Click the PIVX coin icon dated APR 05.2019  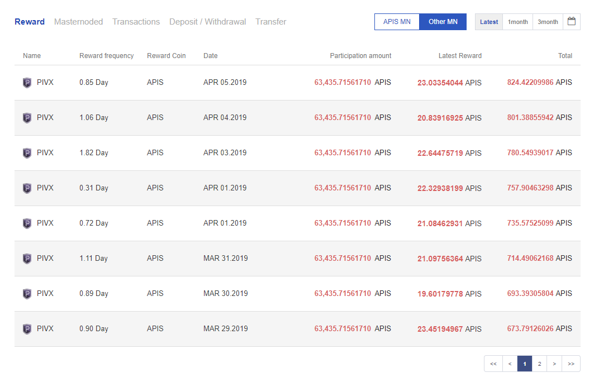pyautogui.click(x=27, y=83)
